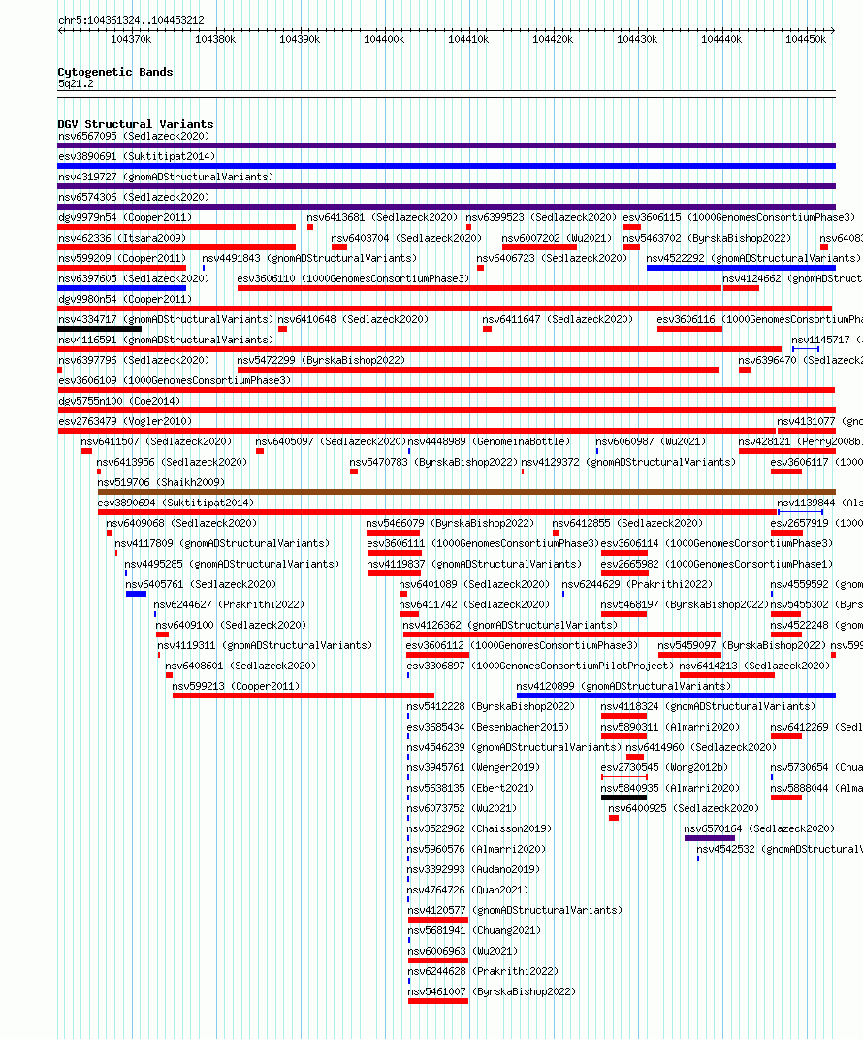The height and width of the screenshot is (1039, 863).
Task: Click the nsv6405761 (Sedlazeck2020) label
Action: (201, 584)
